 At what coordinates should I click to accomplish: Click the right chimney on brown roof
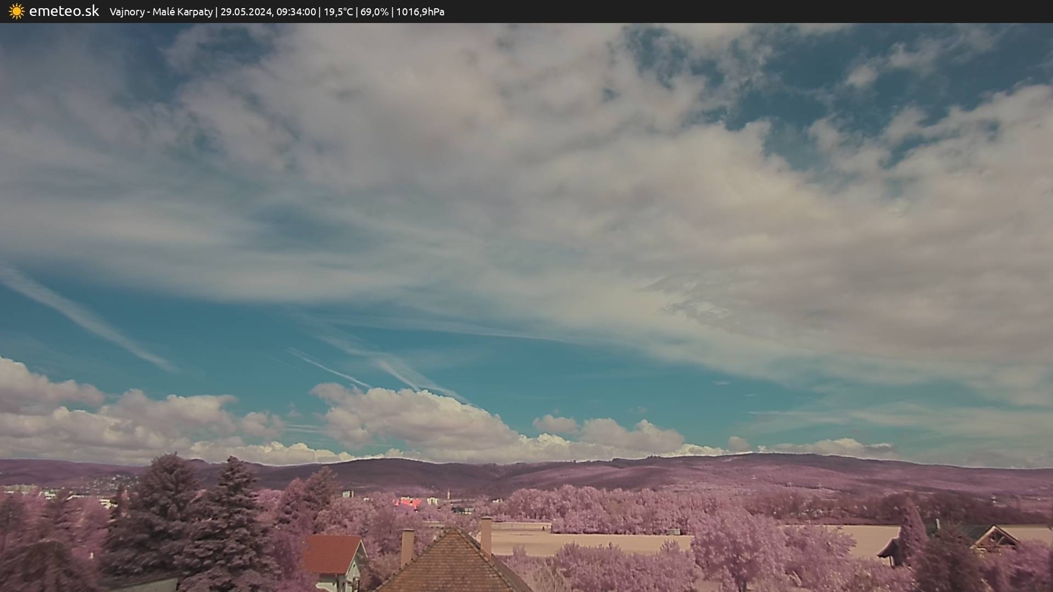pos(486,534)
